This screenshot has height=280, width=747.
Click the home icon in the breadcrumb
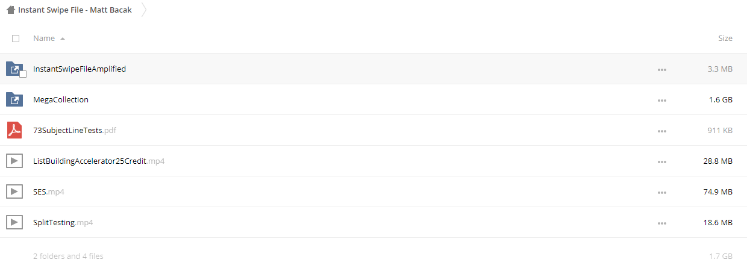(x=10, y=10)
